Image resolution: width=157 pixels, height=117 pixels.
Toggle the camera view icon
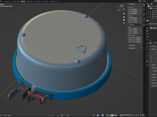[124, 20]
